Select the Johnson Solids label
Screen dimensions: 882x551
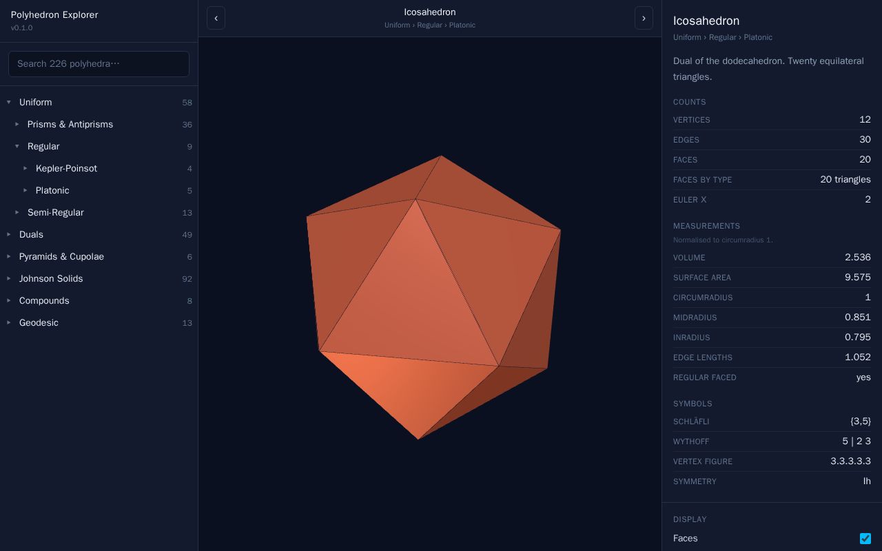click(51, 279)
